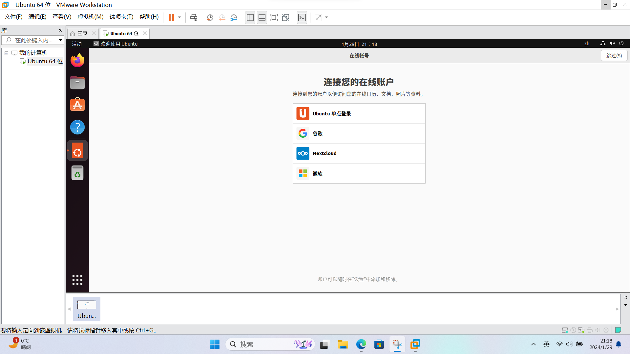Open the Windows Start menu

click(215, 344)
